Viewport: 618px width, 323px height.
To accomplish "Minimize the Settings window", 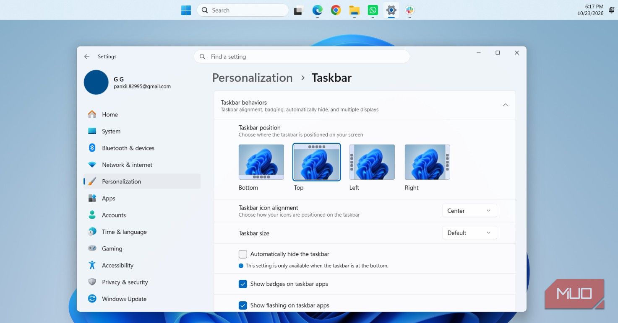I will click(479, 53).
